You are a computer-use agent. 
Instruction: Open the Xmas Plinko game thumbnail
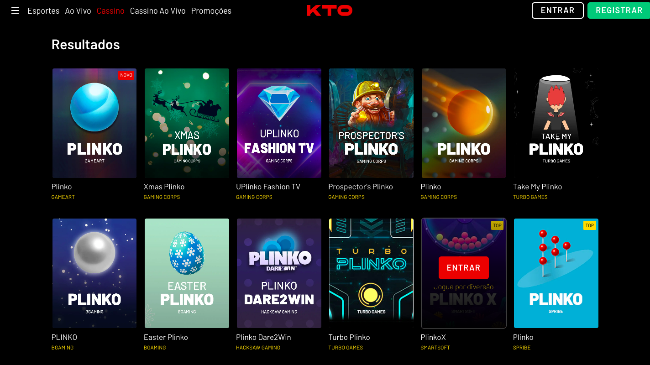187,123
